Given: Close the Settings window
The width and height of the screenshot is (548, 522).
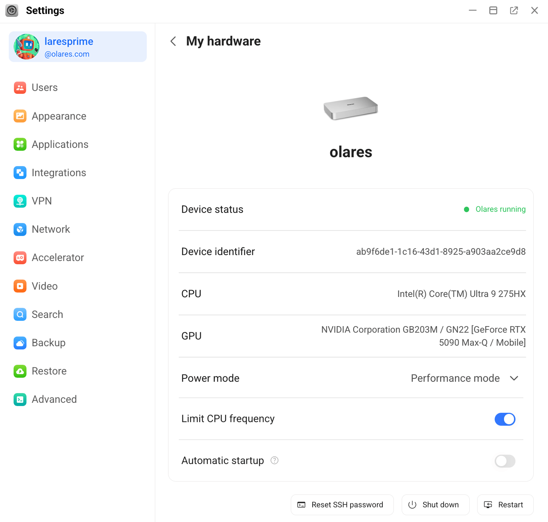Looking at the screenshot, I should (x=535, y=10).
